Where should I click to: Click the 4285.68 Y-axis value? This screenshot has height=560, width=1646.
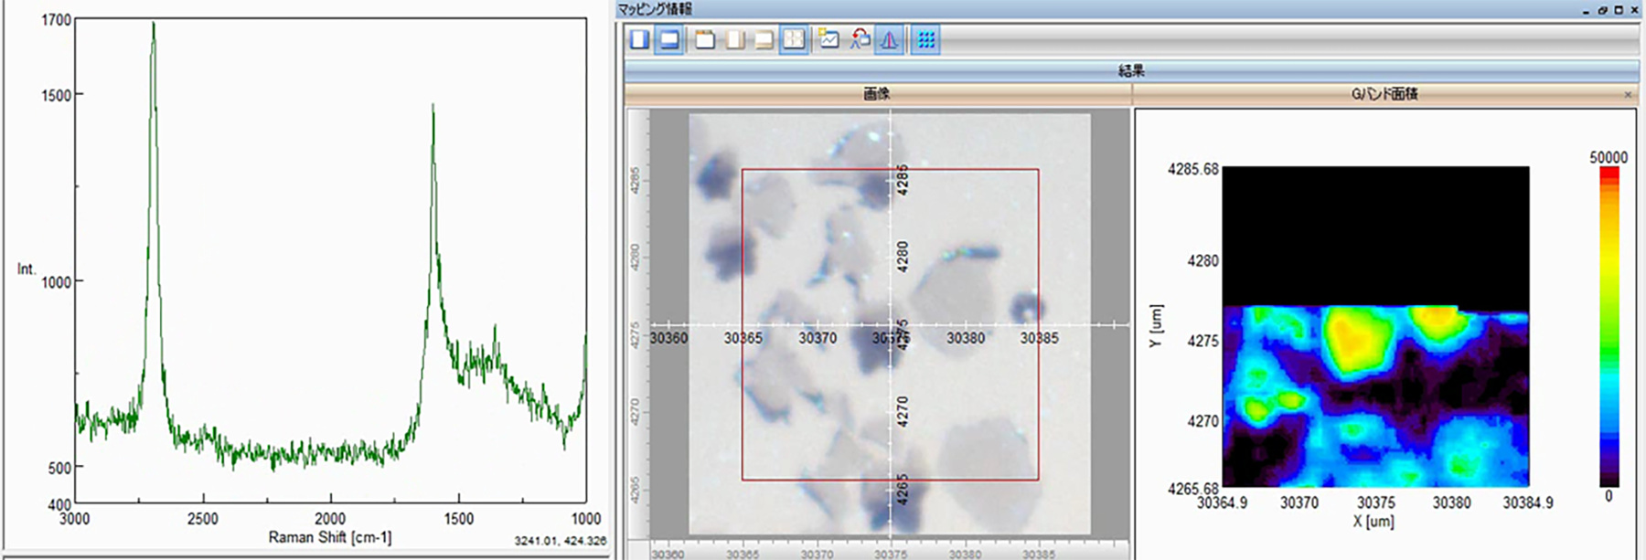pos(1193,169)
